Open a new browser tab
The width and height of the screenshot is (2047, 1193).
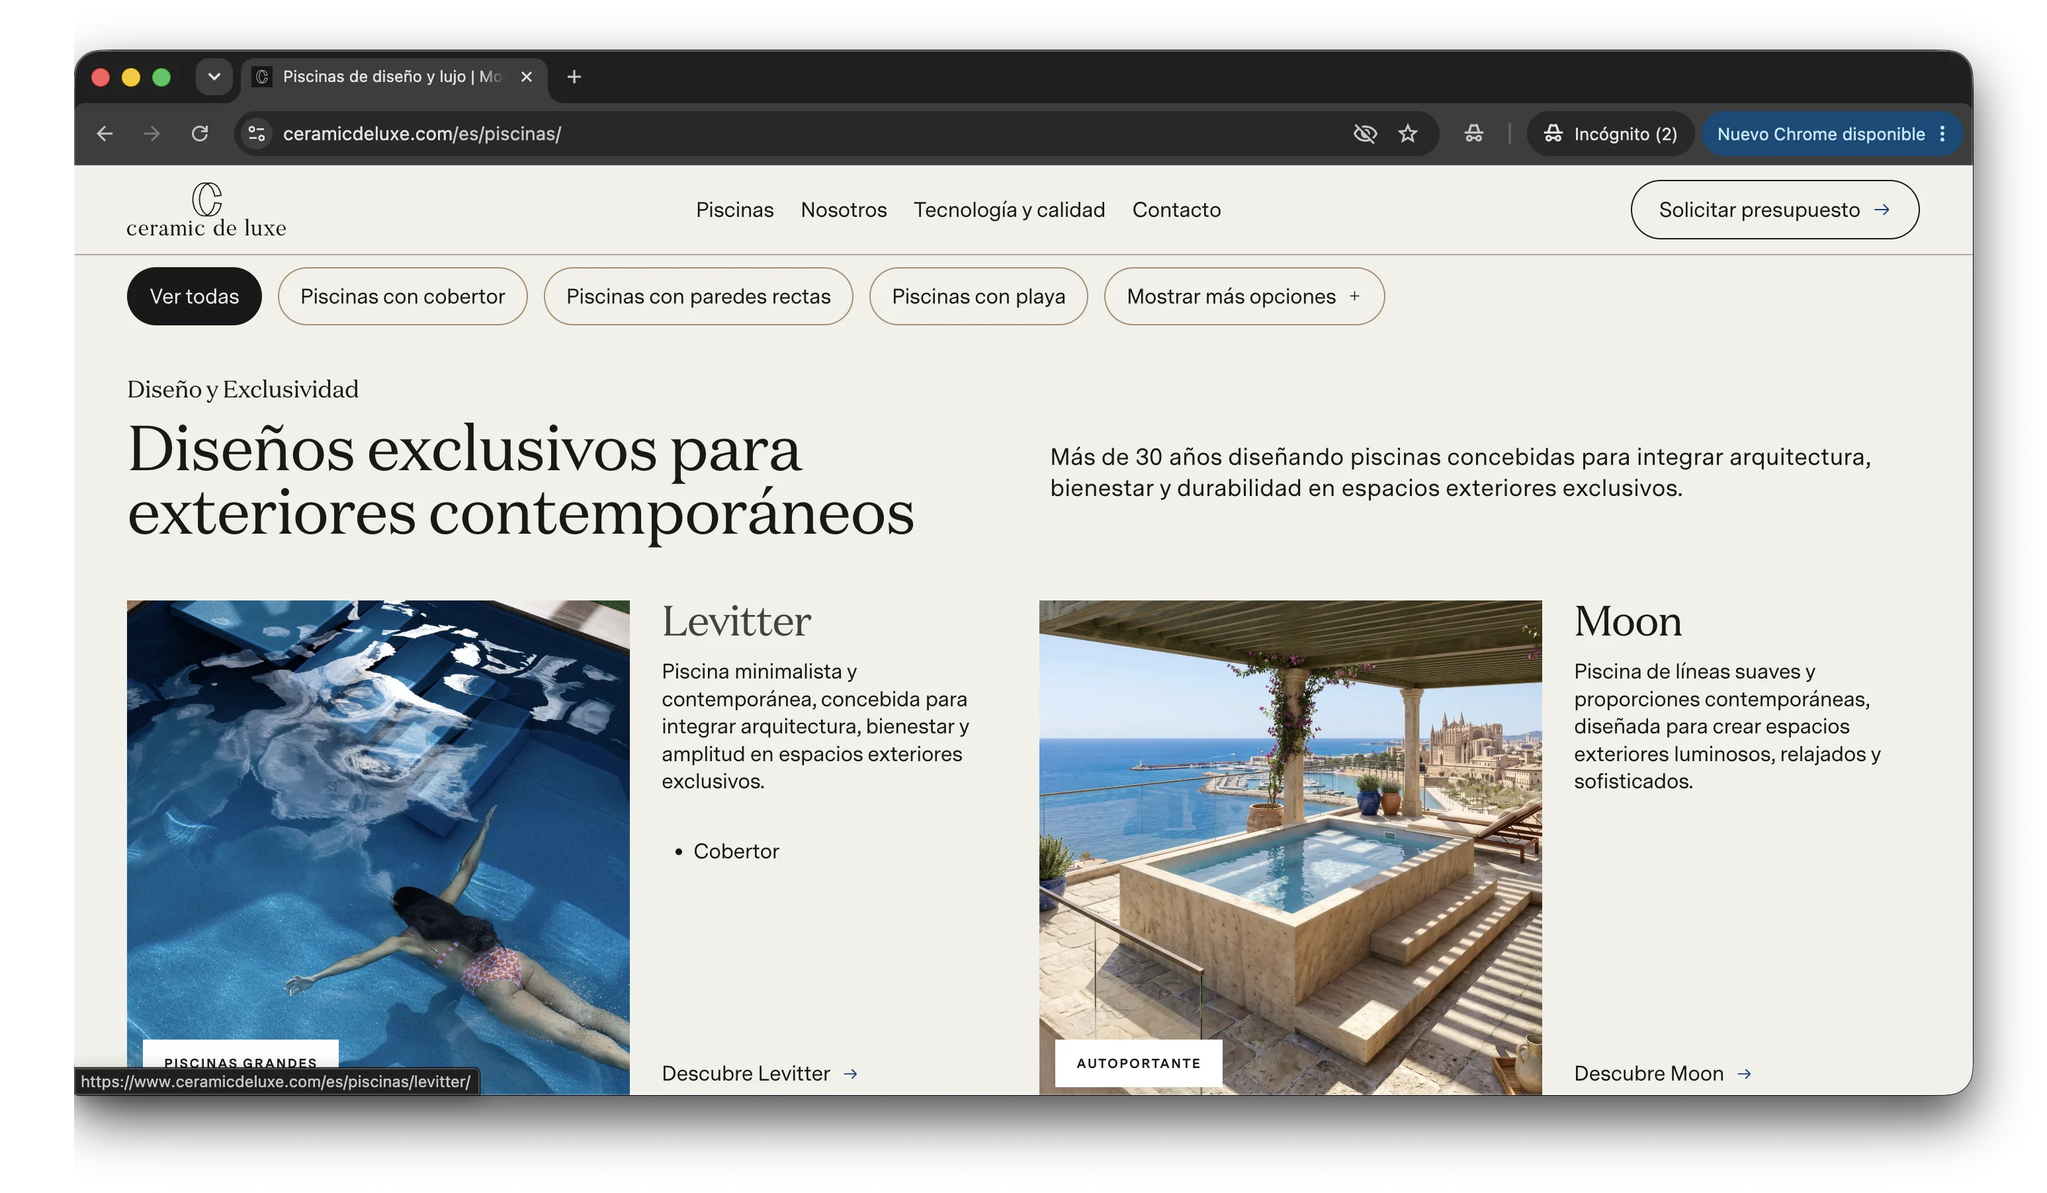tap(574, 76)
